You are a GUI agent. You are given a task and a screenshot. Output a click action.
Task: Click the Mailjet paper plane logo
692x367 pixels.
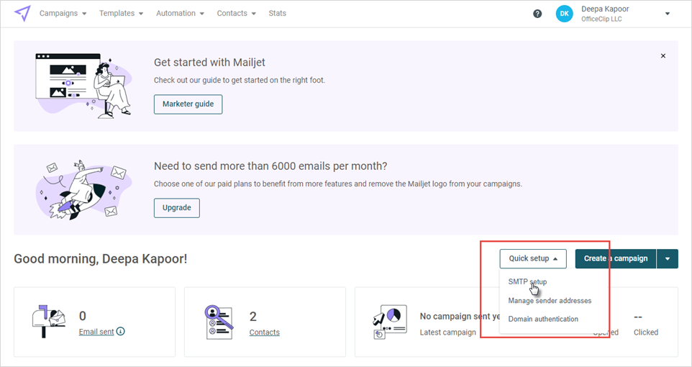22,13
